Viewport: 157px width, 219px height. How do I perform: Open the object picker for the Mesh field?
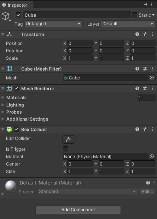(x=152, y=78)
